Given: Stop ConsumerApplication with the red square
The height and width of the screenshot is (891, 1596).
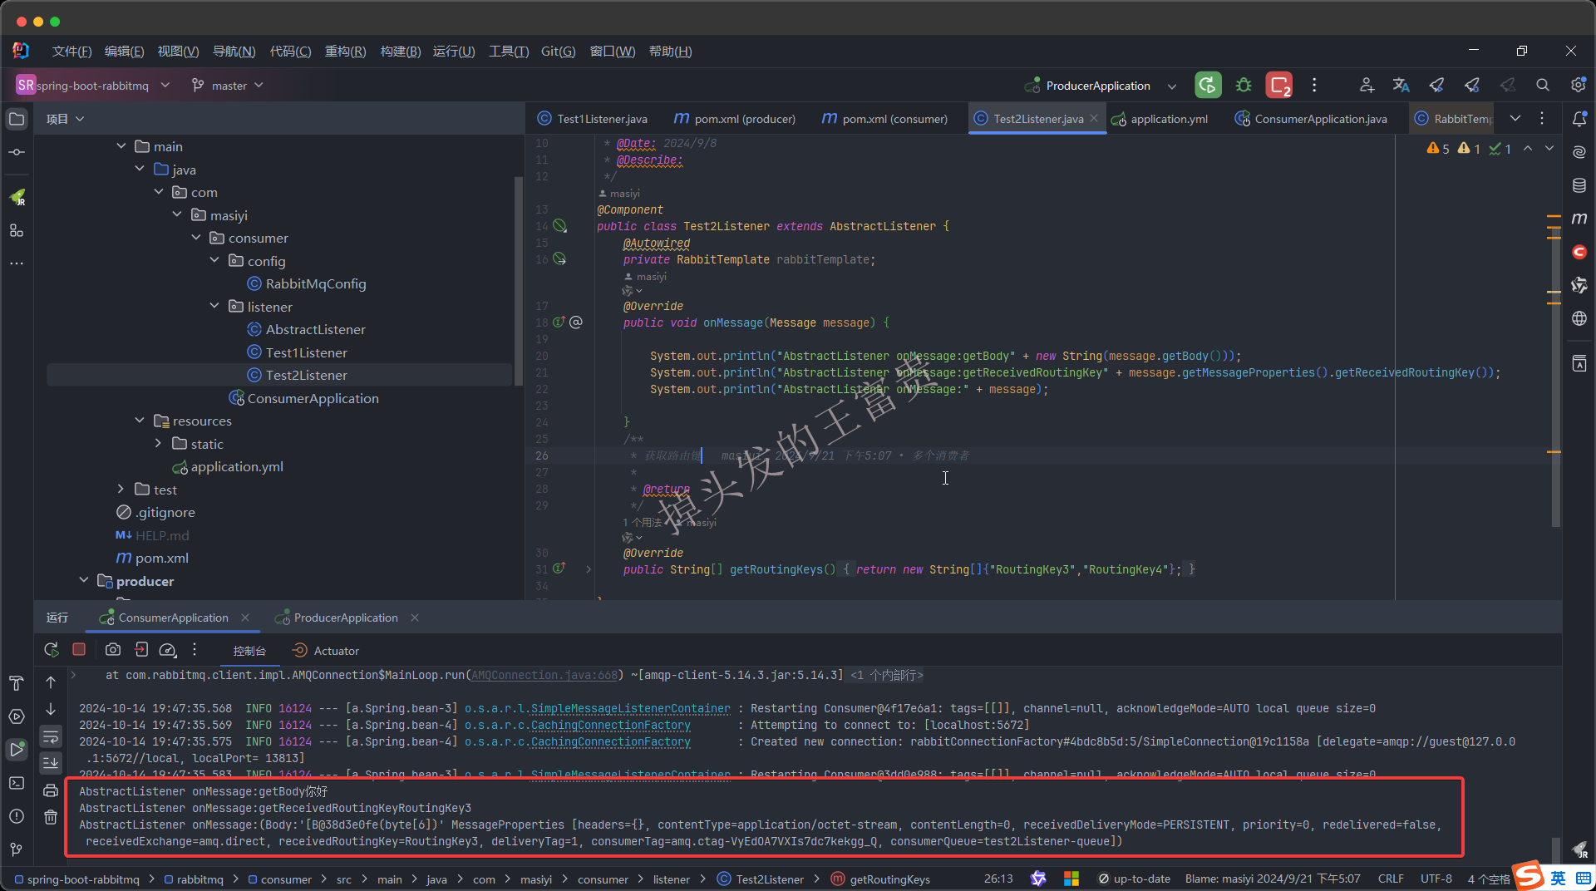Looking at the screenshot, I should coord(79,649).
